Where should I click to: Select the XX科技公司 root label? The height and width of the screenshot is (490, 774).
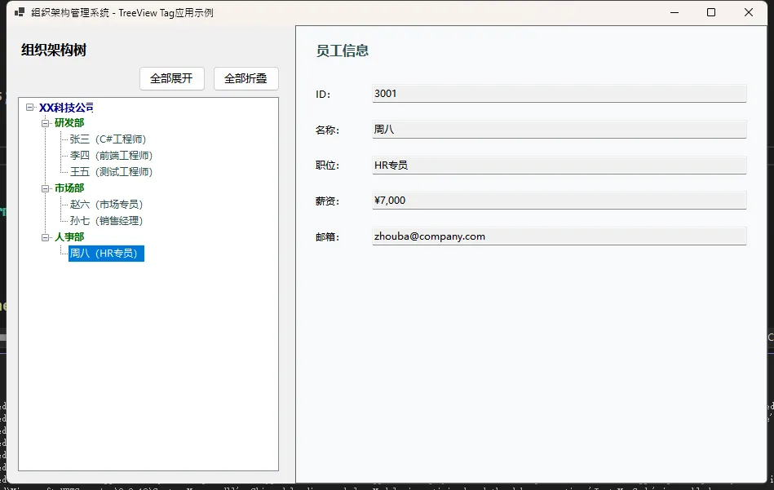click(x=66, y=108)
